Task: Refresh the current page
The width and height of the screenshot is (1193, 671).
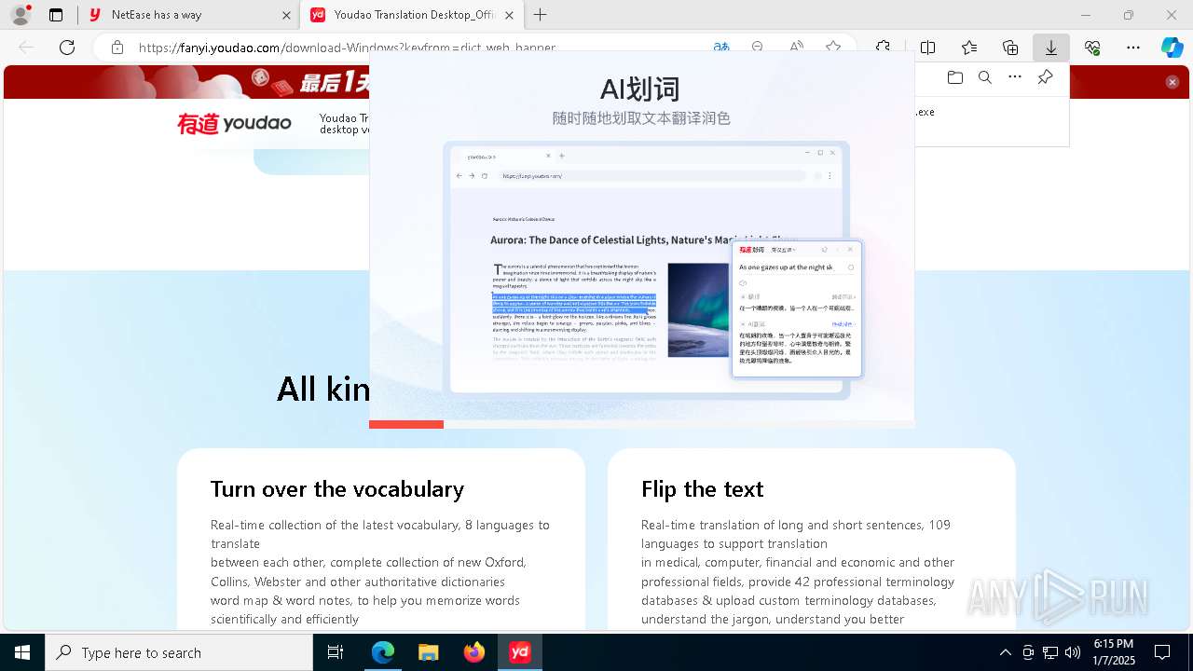Action: tap(67, 48)
